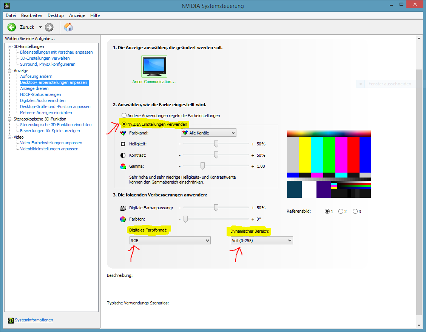Choose Referenzbild option 1
426x332 pixels.
point(327,212)
